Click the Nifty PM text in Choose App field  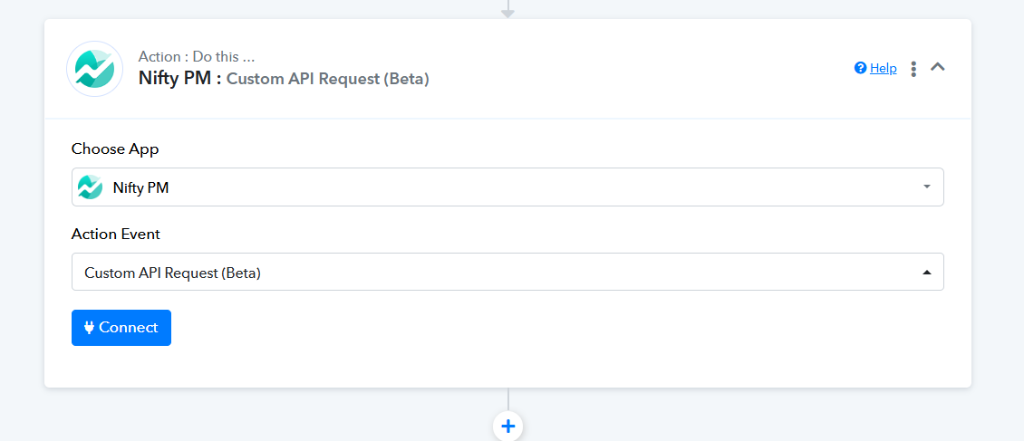click(140, 187)
